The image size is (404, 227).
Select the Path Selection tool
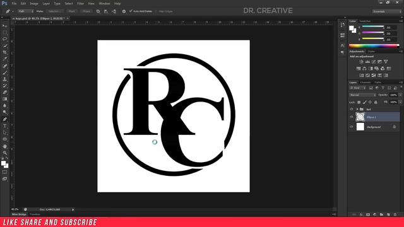4,132
